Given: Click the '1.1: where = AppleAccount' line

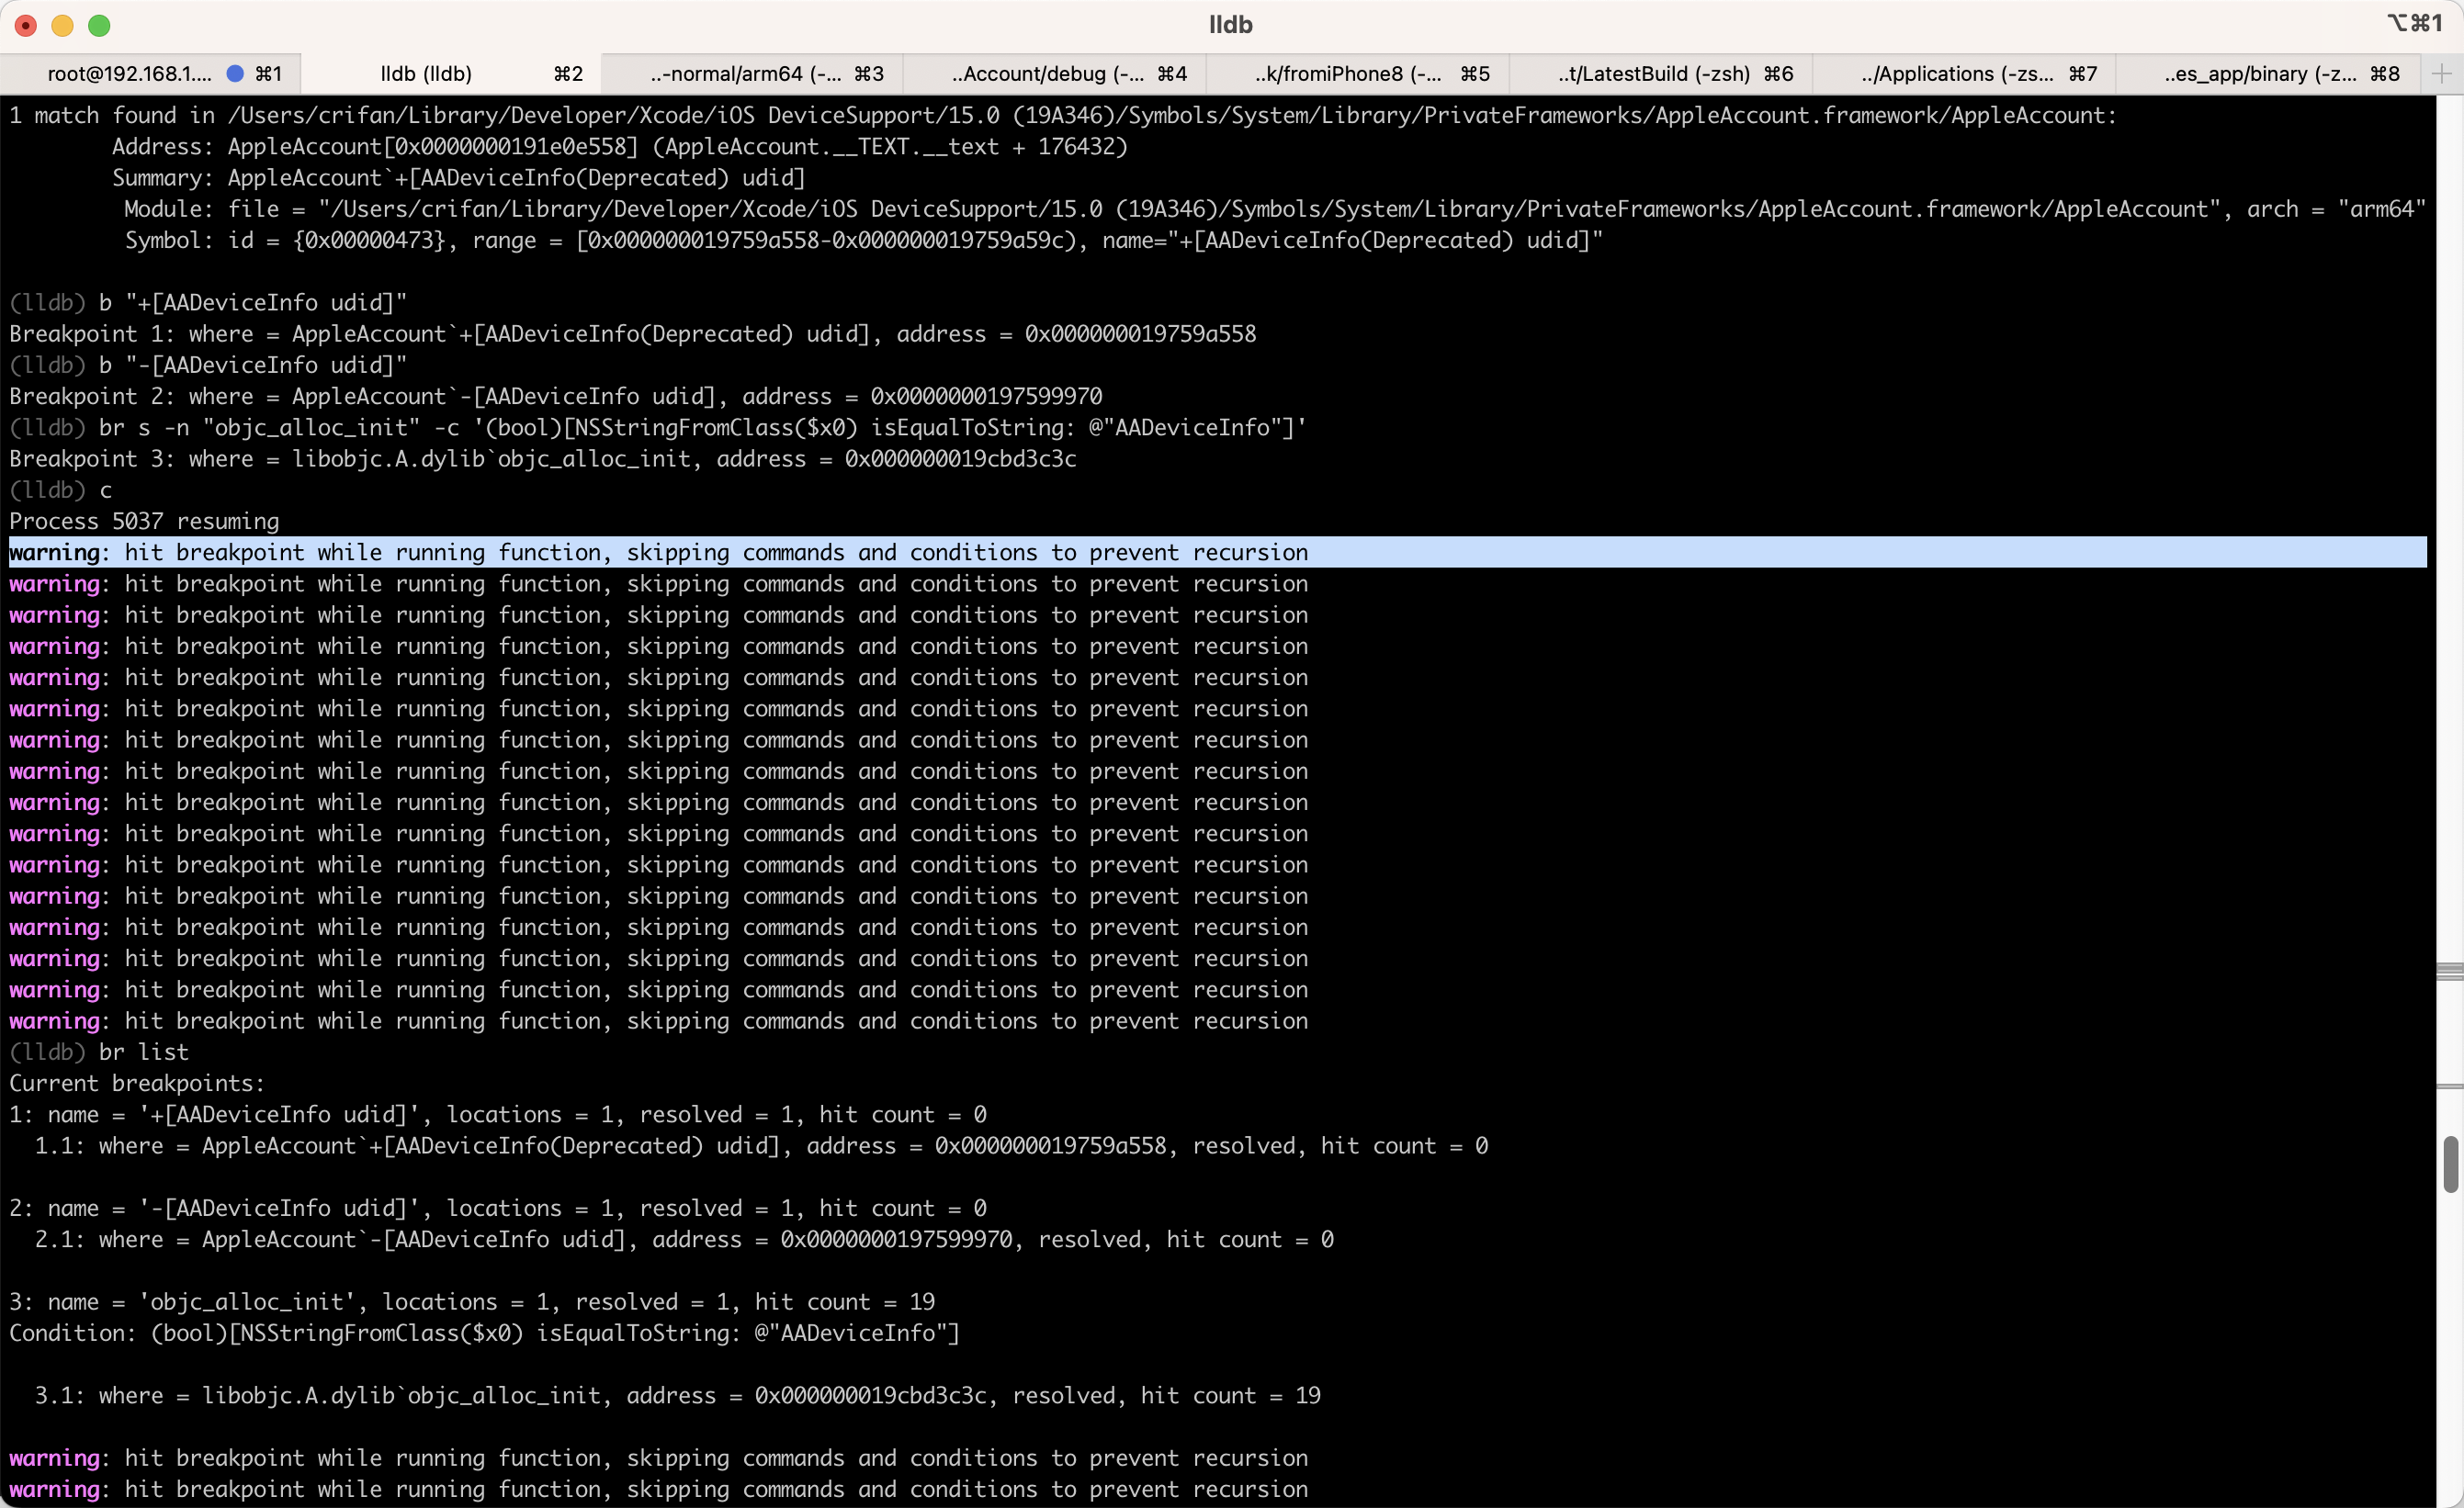Looking at the screenshot, I should point(761,1146).
